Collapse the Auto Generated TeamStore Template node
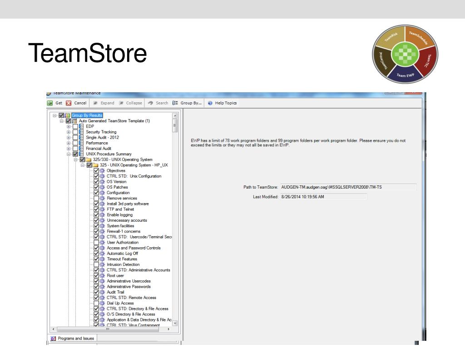465x349 pixels. coord(62,121)
